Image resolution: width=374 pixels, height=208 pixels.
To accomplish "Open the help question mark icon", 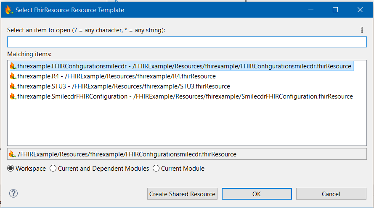I will tap(13, 193).
